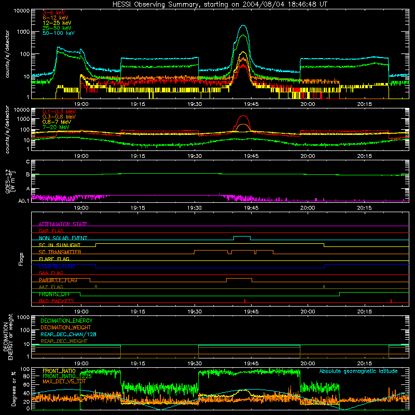The image size is (415, 415).
Task: Click the B class tick label
Action: click(x=28, y=174)
